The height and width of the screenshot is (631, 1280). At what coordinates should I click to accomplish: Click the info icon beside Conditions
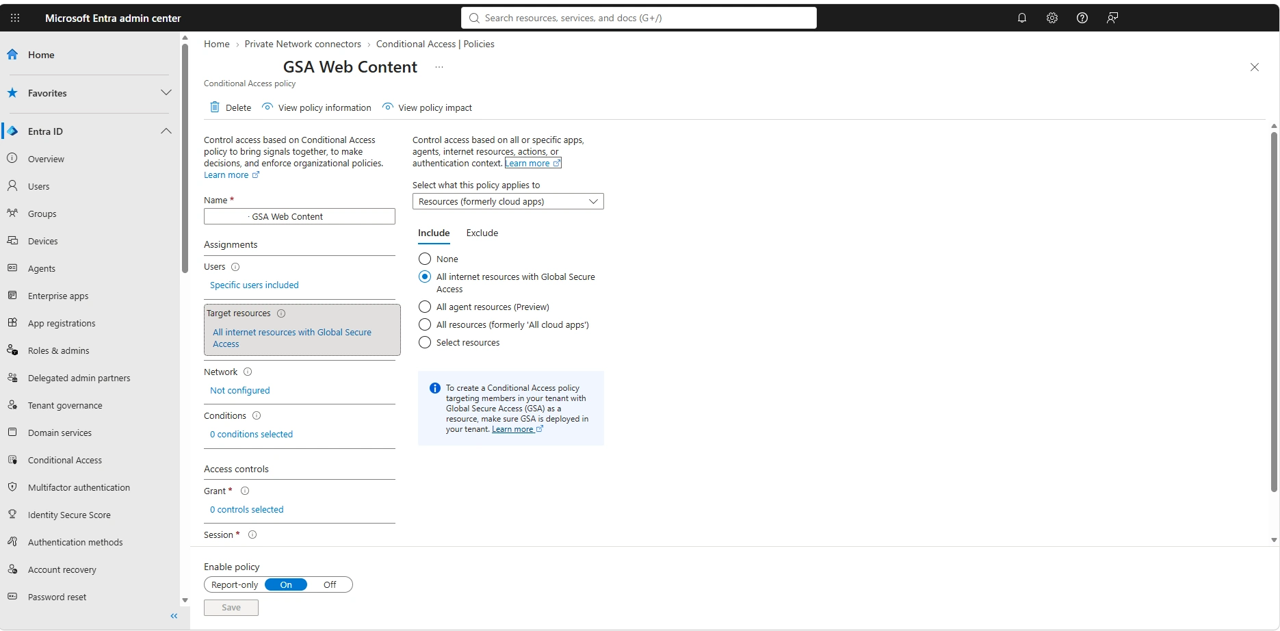click(257, 415)
